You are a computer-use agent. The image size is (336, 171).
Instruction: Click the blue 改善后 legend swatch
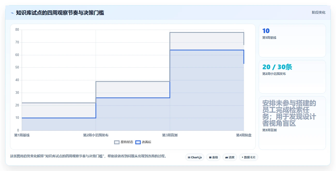138,142
